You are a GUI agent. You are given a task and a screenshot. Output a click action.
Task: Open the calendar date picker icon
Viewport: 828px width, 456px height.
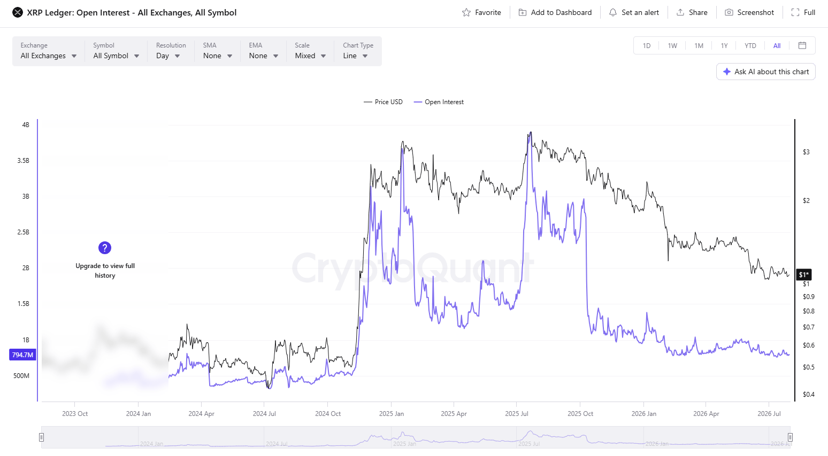[802, 45]
